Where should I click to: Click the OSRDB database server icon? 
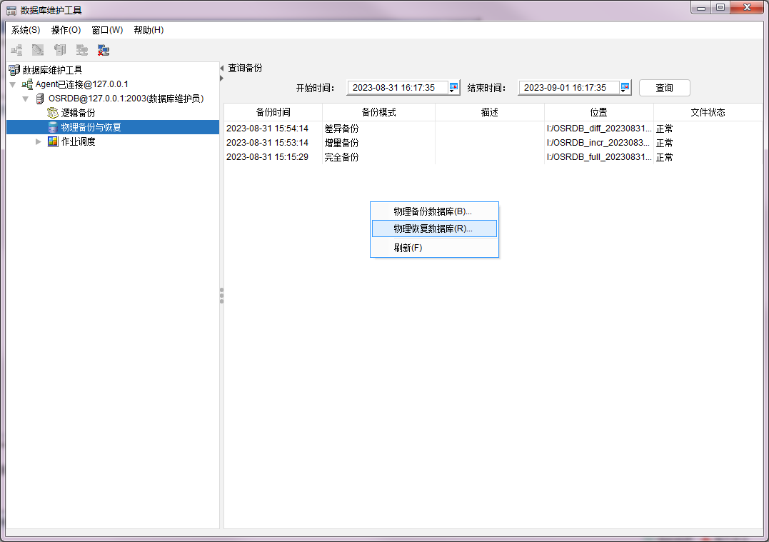[40, 99]
